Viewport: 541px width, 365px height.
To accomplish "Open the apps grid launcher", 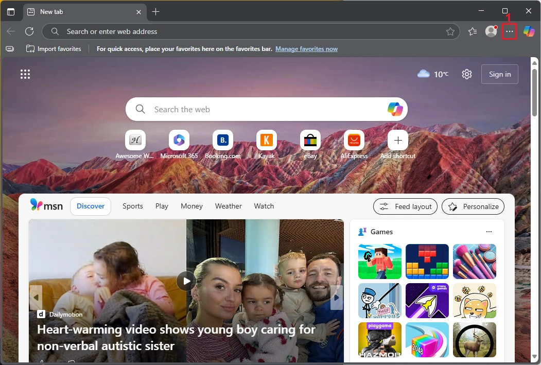I will 25,74.
